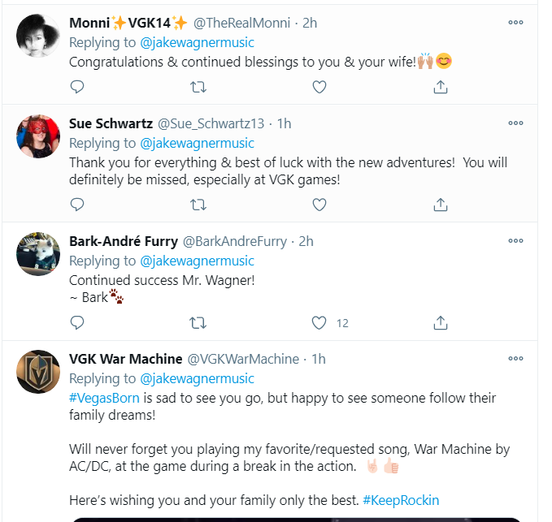Share Sue Schwartz's tweet

[440, 205]
